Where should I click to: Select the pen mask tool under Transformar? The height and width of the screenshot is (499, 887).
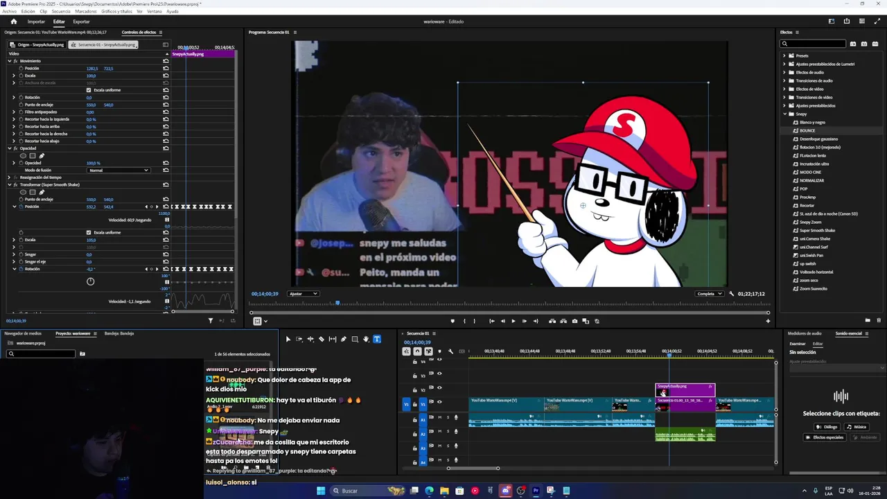41,192
